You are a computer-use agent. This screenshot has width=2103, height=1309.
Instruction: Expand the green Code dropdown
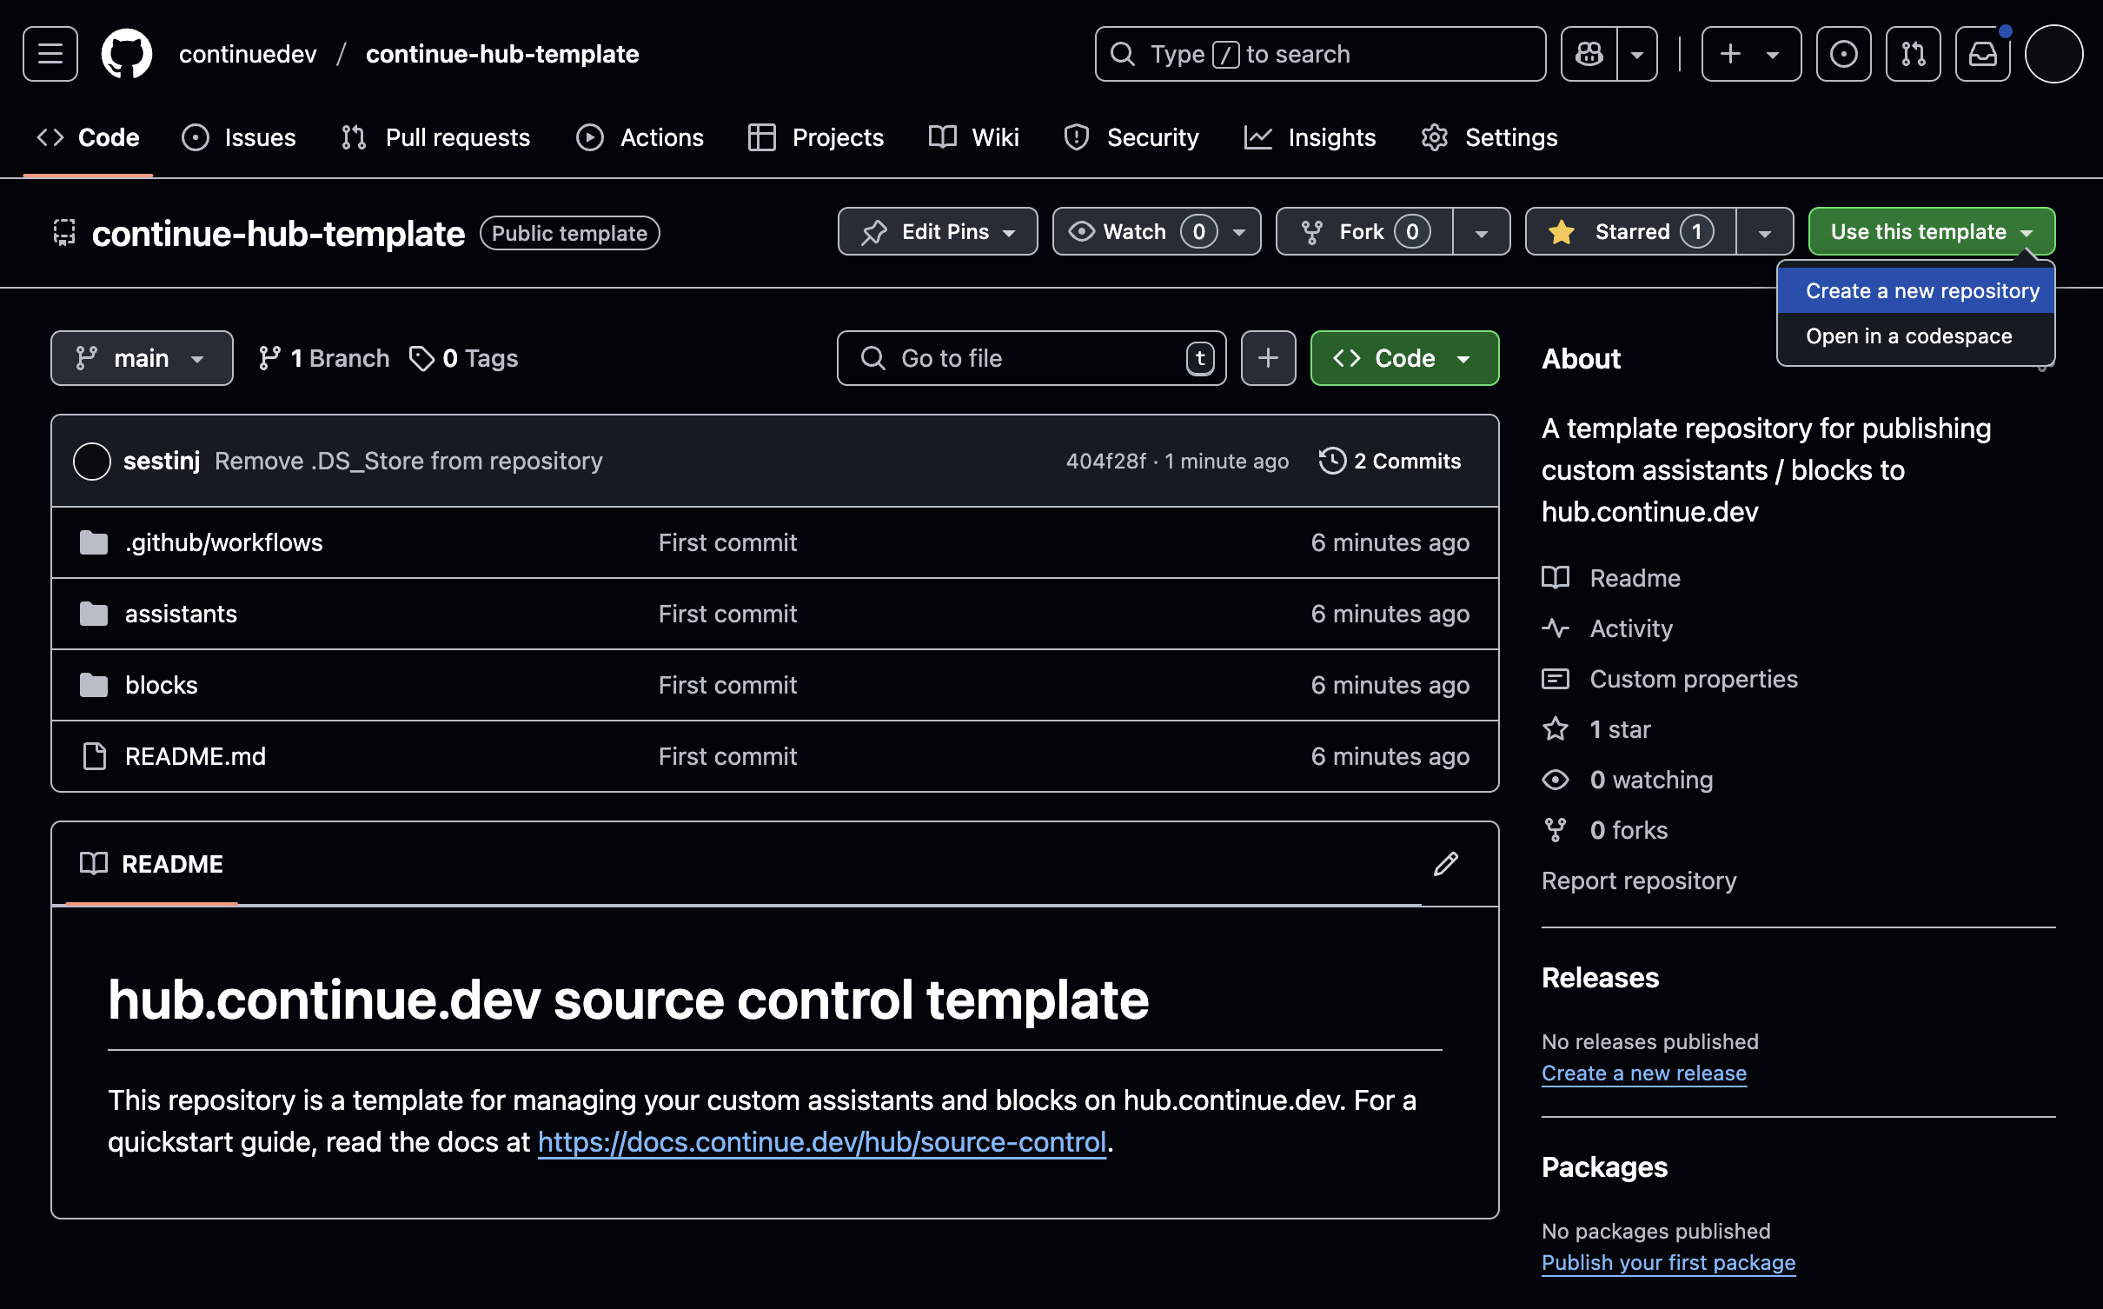(1404, 358)
